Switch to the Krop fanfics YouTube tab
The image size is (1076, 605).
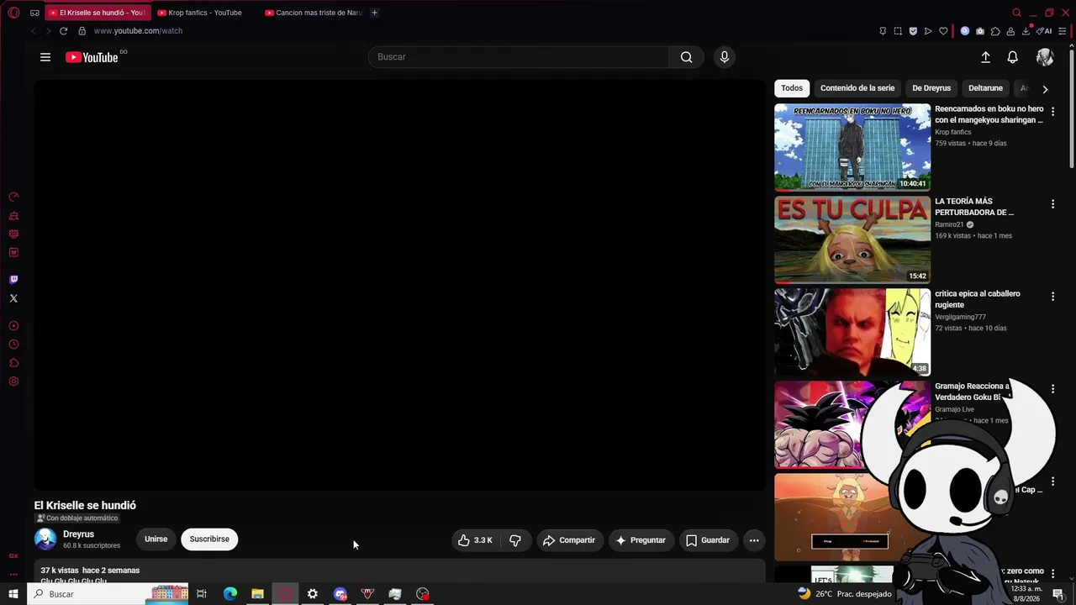(x=204, y=13)
